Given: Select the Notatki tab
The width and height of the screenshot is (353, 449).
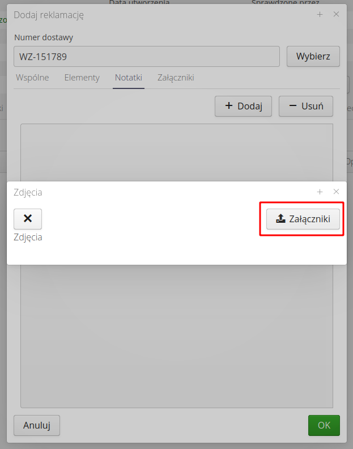Looking at the screenshot, I should click(129, 78).
